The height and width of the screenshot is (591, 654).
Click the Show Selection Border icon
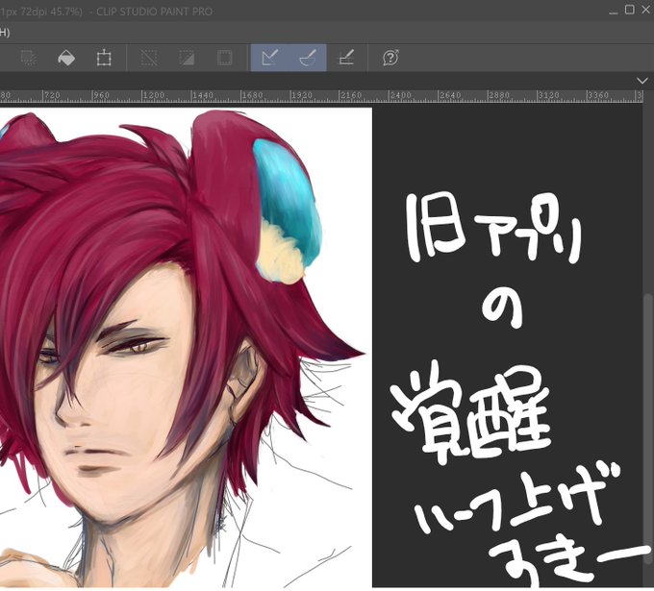pyautogui.click(x=224, y=58)
